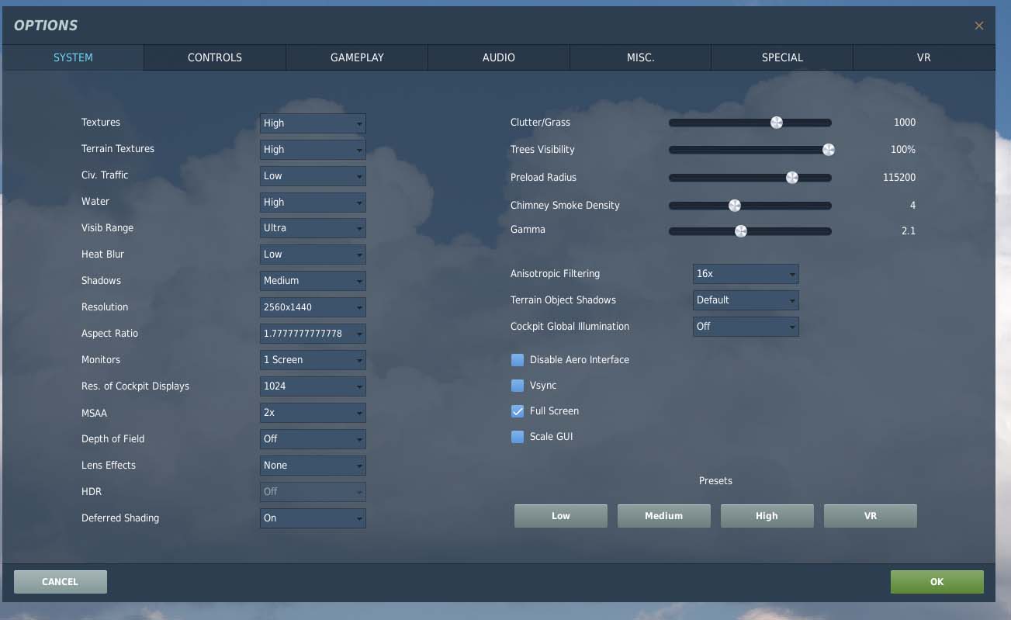Enable the Scale GUI checkbox
Image resolution: width=1011 pixels, height=620 pixels.
point(518,437)
